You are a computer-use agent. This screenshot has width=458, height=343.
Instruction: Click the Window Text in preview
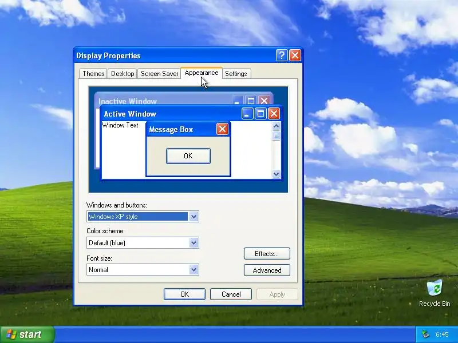[120, 125]
